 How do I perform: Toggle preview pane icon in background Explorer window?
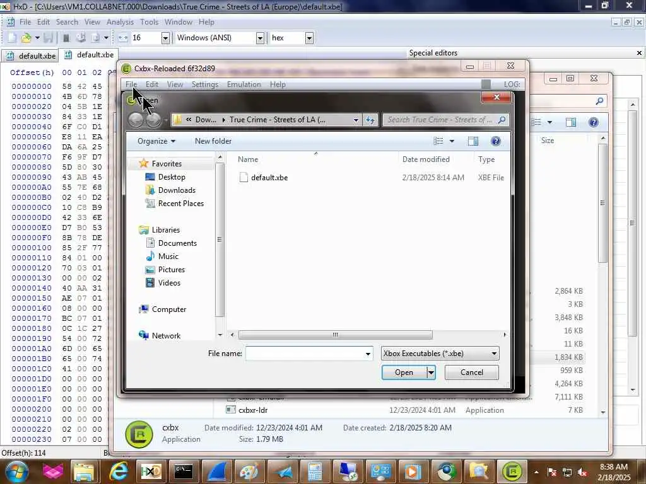pos(570,122)
